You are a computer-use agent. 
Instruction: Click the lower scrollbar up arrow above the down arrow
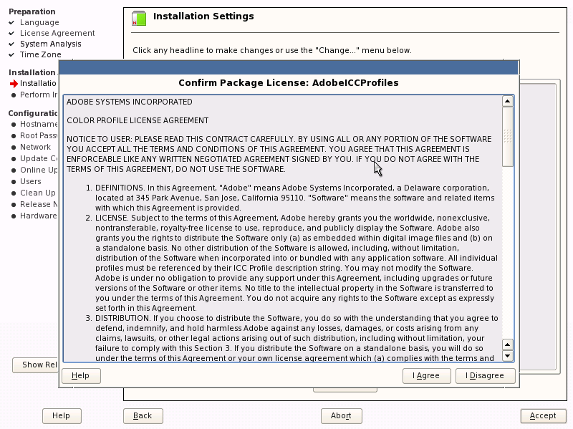508,344
